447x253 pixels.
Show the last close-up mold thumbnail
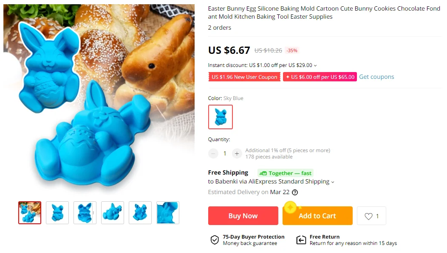[168, 213]
